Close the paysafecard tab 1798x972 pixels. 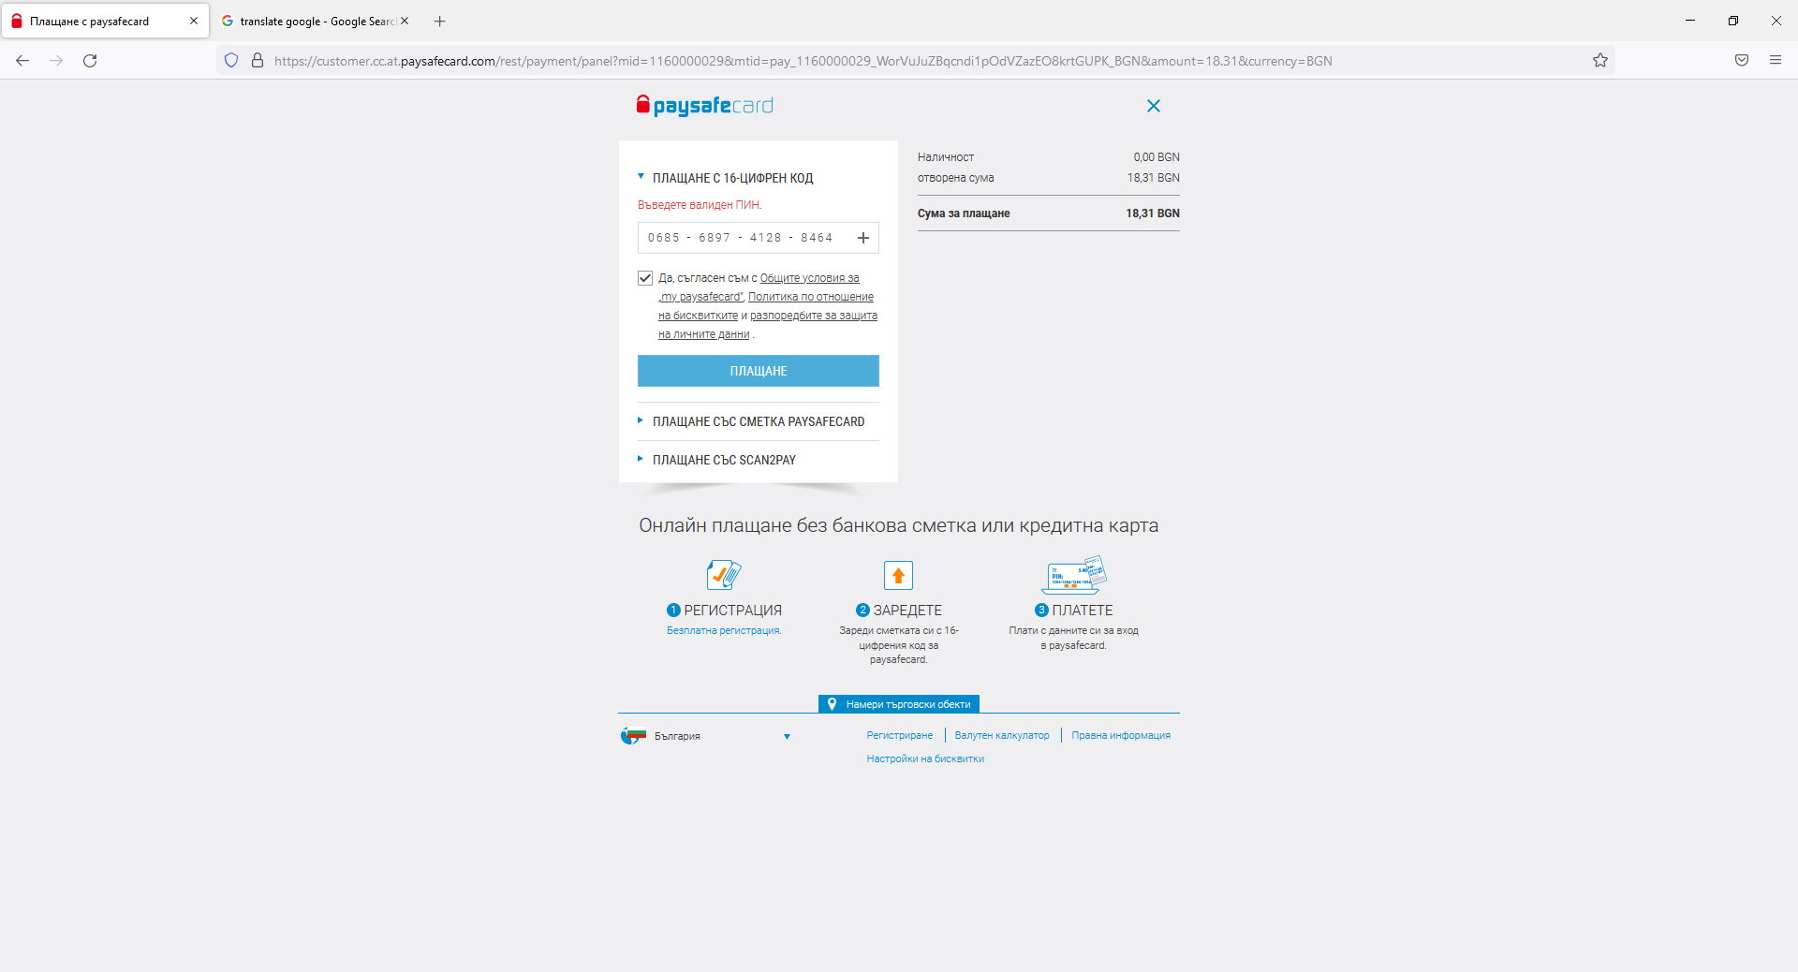[194, 21]
